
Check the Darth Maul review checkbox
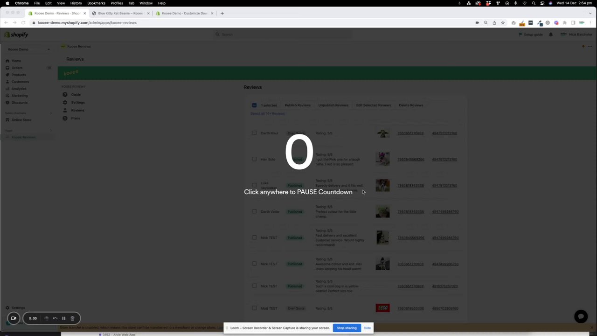(254, 133)
